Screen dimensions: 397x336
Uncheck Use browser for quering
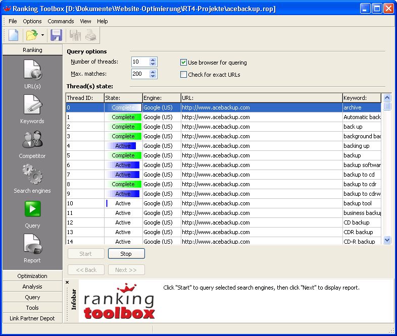click(x=184, y=63)
